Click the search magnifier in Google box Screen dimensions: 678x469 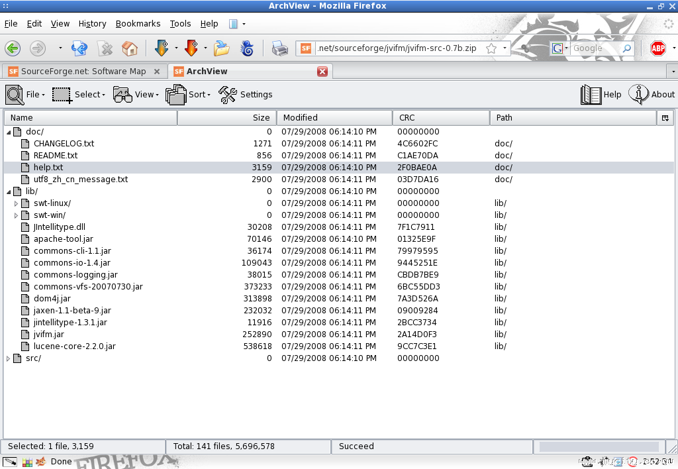(x=626, y=48)
